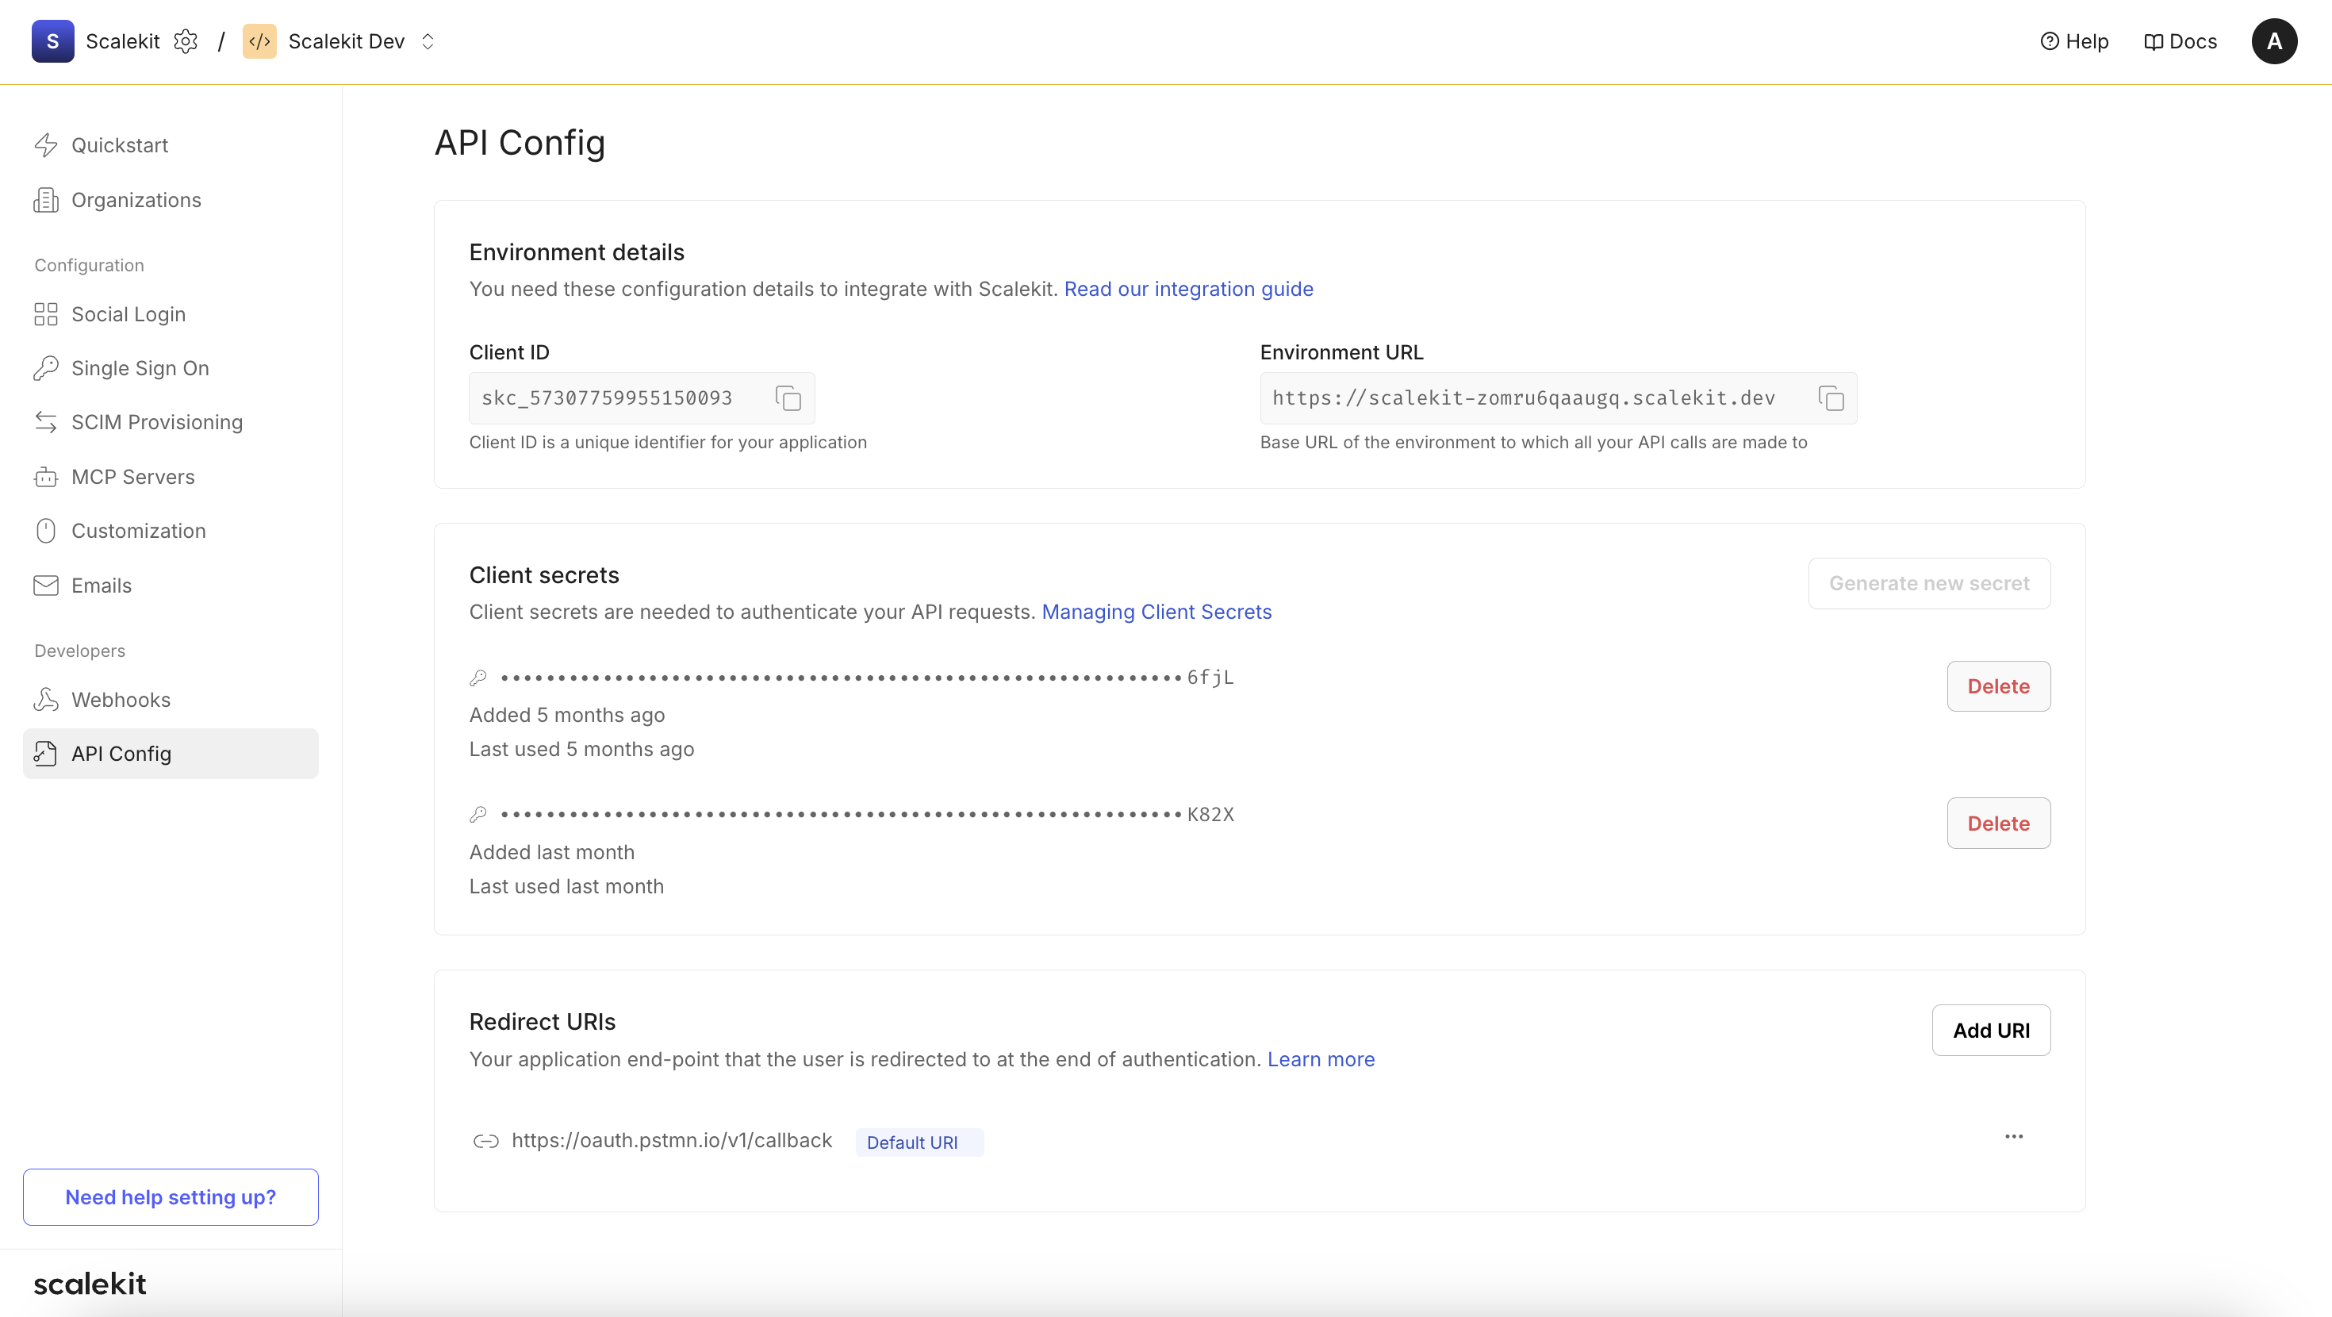The width and height of the screenshot is (2332, 1317).
Task: Open Managing Client Secrets link
Action: point(1156,612)
